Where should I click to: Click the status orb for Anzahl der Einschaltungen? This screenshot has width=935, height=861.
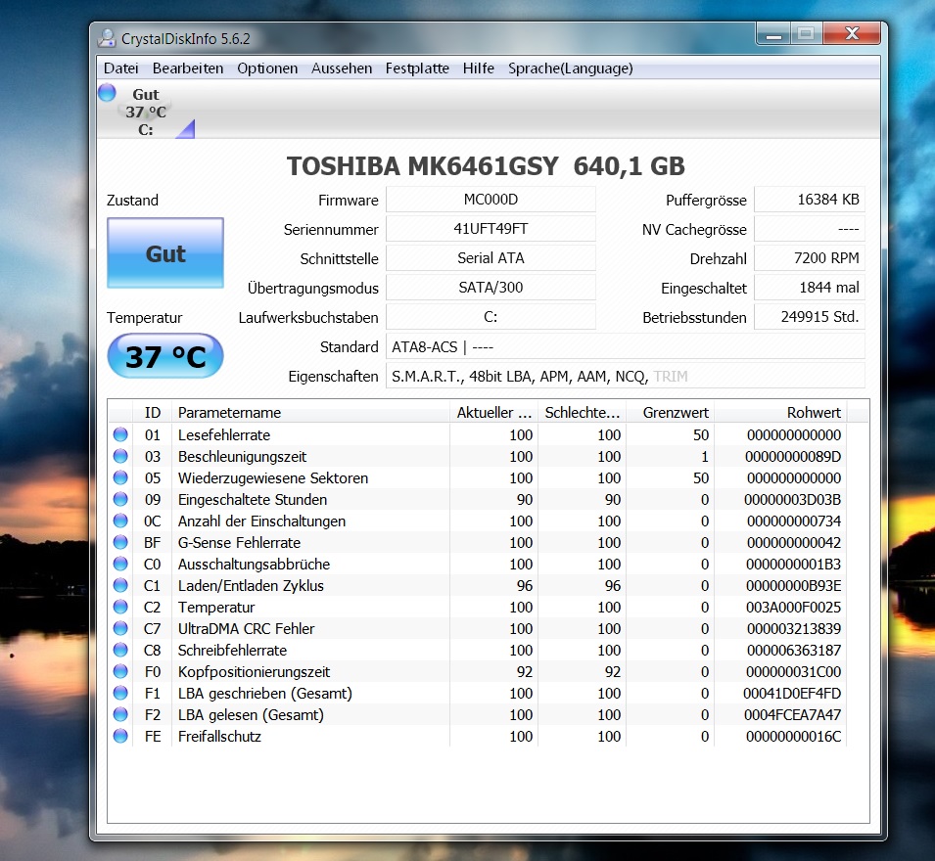pos(120,521)
